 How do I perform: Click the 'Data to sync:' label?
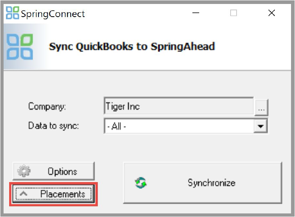53,126
